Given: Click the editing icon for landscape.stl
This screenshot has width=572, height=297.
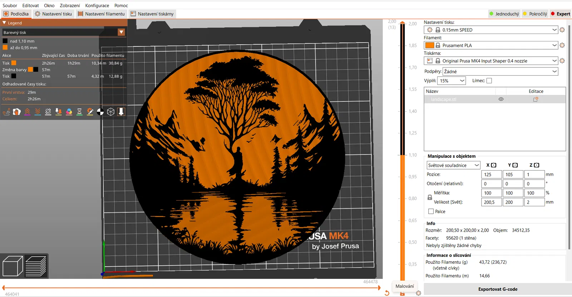Looking at the screenshot, I should tap(536, 99).
